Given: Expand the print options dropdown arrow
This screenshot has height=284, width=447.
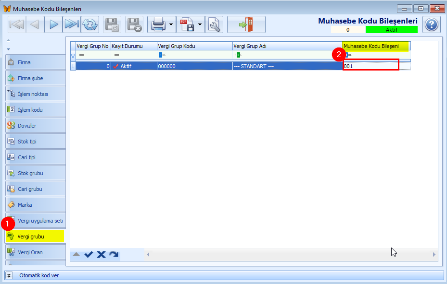Looking at the screenshot, I should (171, 24).
